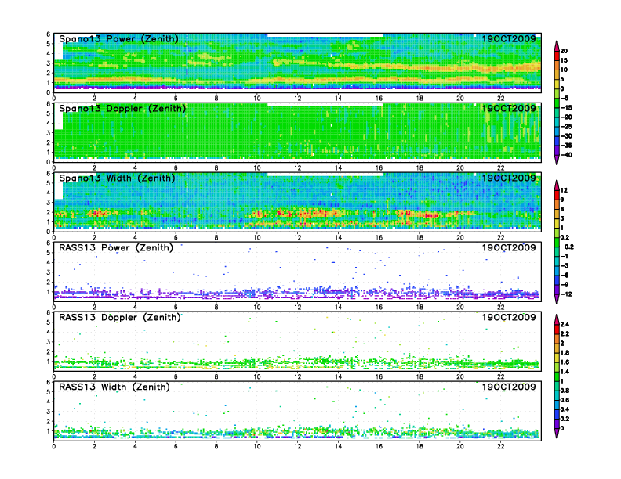Click hour tick 6 below Spano13 Doppler plot
This screenshot has width=621, height=479.
coord(176,168)
